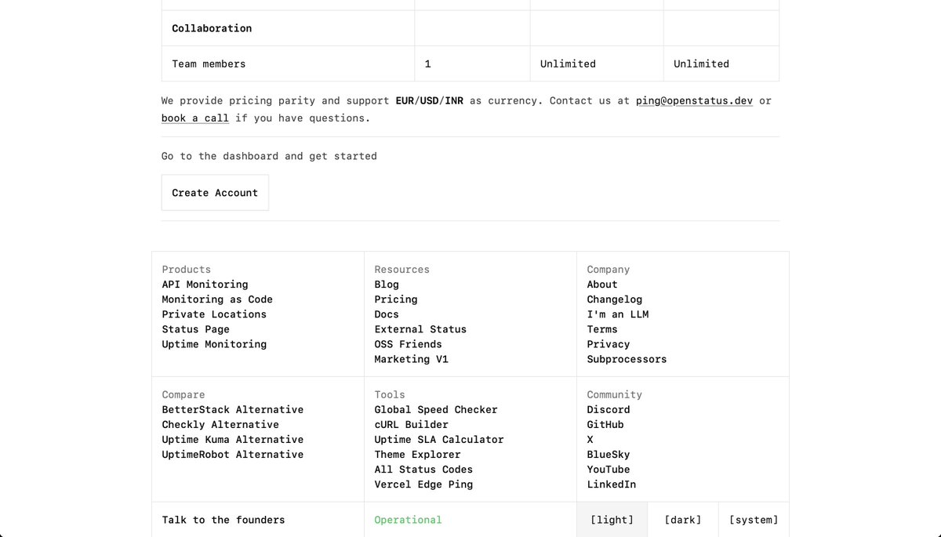Open the cURL Builder tool
Screen dimensions: 941x537
[411, 425]
